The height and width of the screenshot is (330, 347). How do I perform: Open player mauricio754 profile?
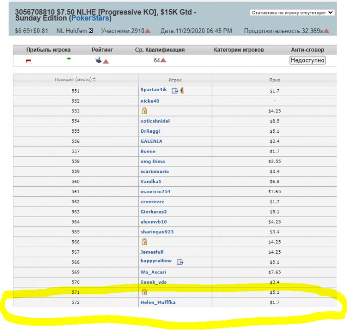155,192
